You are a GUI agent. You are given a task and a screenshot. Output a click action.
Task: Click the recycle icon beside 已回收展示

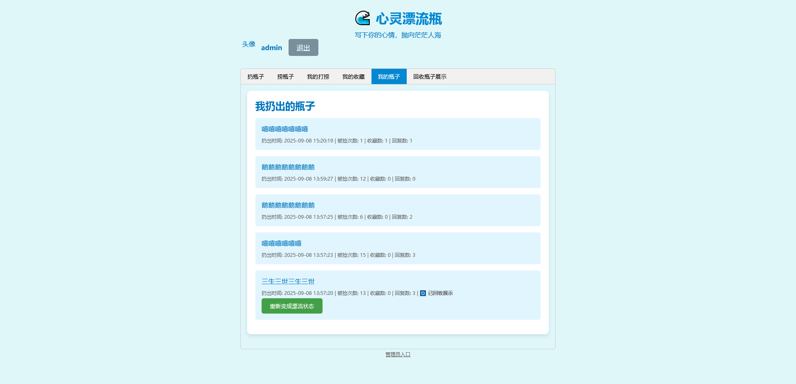(423, 293)
